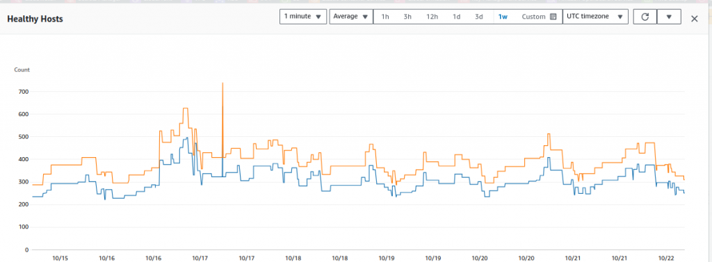
Task: Open the Average statistic dropdown
Action: pyautogui.click(x=351, y=17)
